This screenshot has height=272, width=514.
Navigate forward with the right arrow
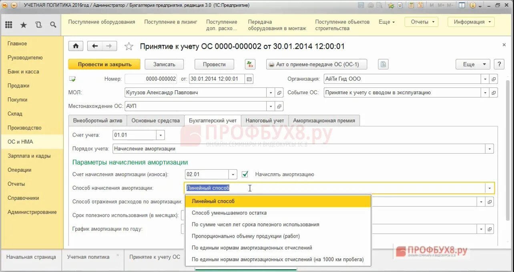pos(109,46)
